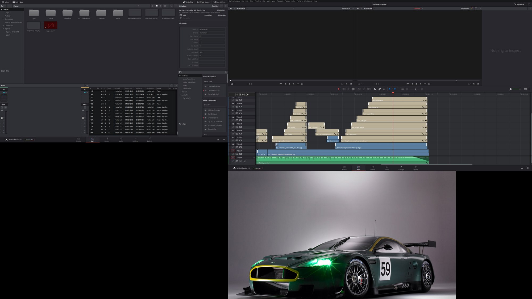
Task: Select the arrow Selection Mode tool
Action: point(339,89)
